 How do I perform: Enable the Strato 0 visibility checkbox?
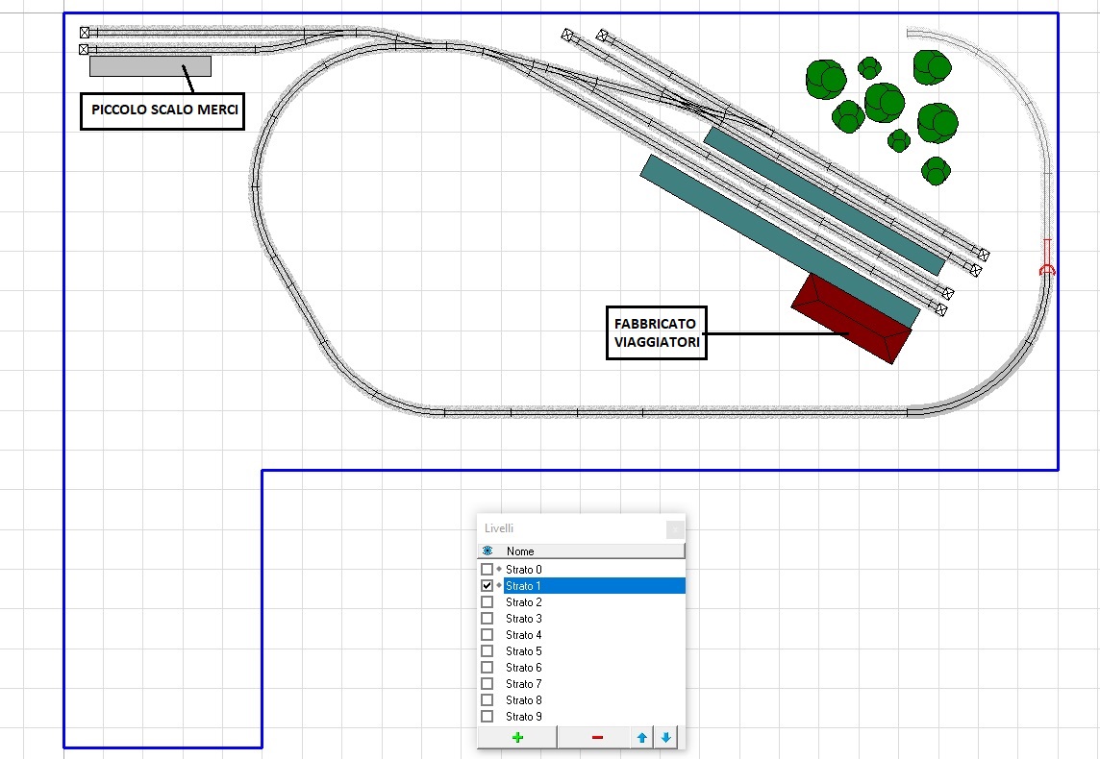(x=487, y=570)
